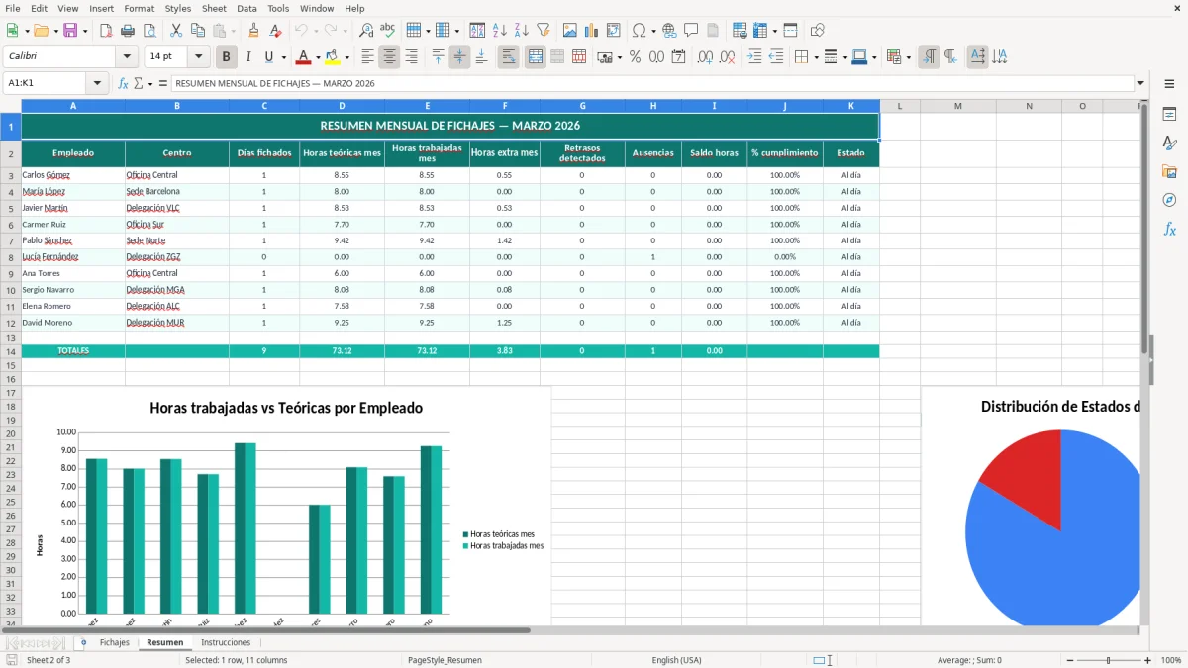Sort descending Z to A
This screenshot has width=1188, height=668.
pos(522,31)
